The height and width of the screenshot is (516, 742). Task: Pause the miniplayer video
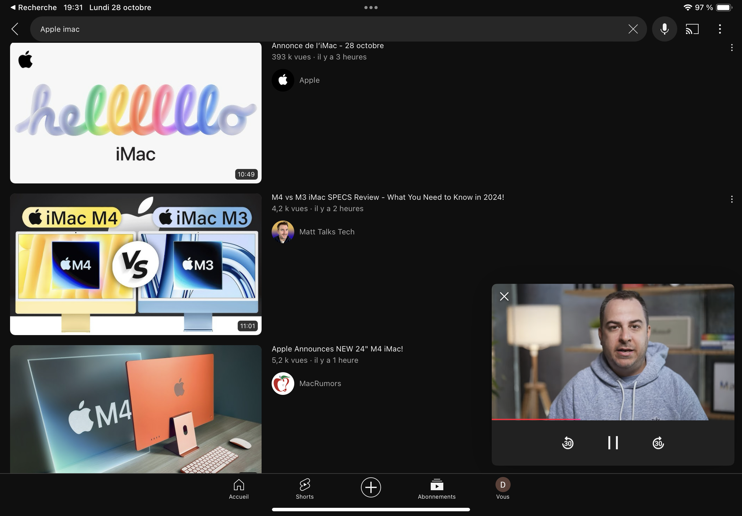point(613,443)
